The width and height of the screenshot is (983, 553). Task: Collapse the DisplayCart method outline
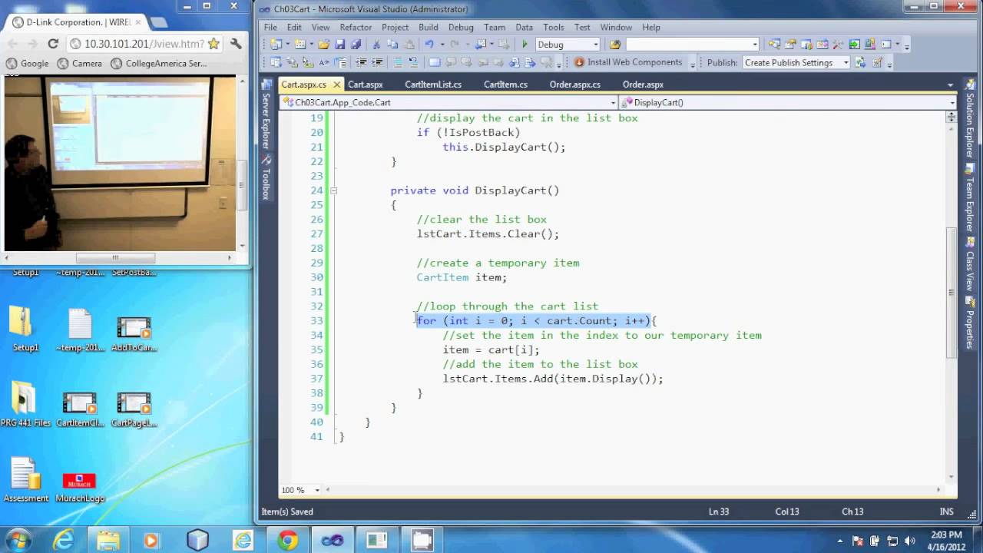click(333, 190)
